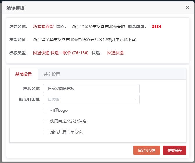This screenshot has height=163, width=195.
Task: Switch to the 共享设置 tab
Action: pos(52,74)
